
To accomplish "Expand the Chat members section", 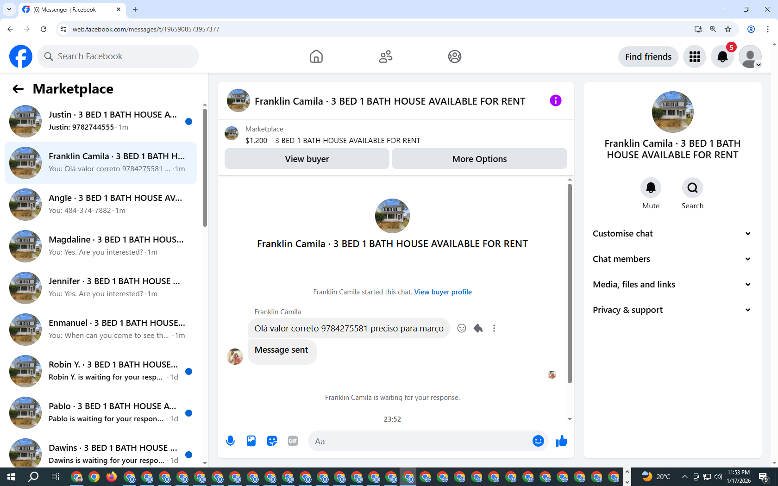I will pos(671,259).
